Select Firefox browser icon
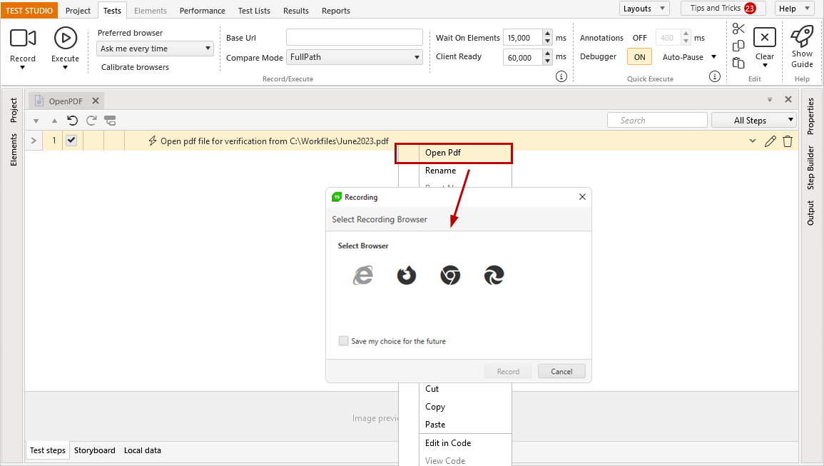The height and width of the screenshot is (466, 824). pos(406,275)
